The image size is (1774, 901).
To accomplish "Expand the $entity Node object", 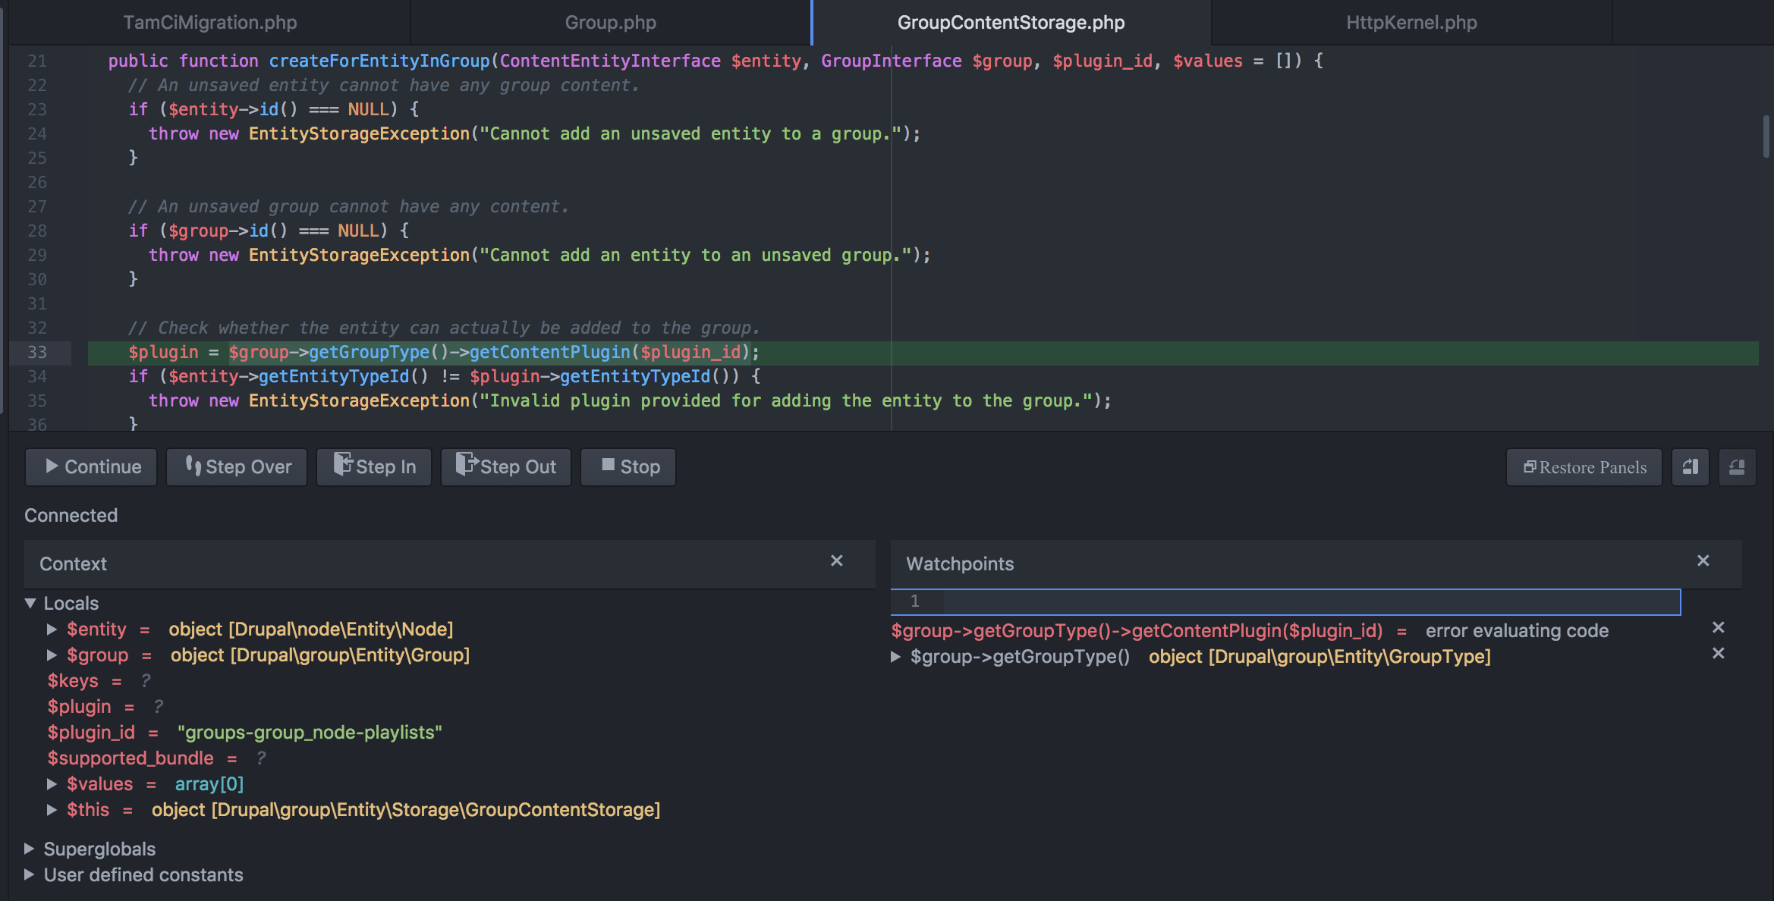I will [x=52, y=629].
